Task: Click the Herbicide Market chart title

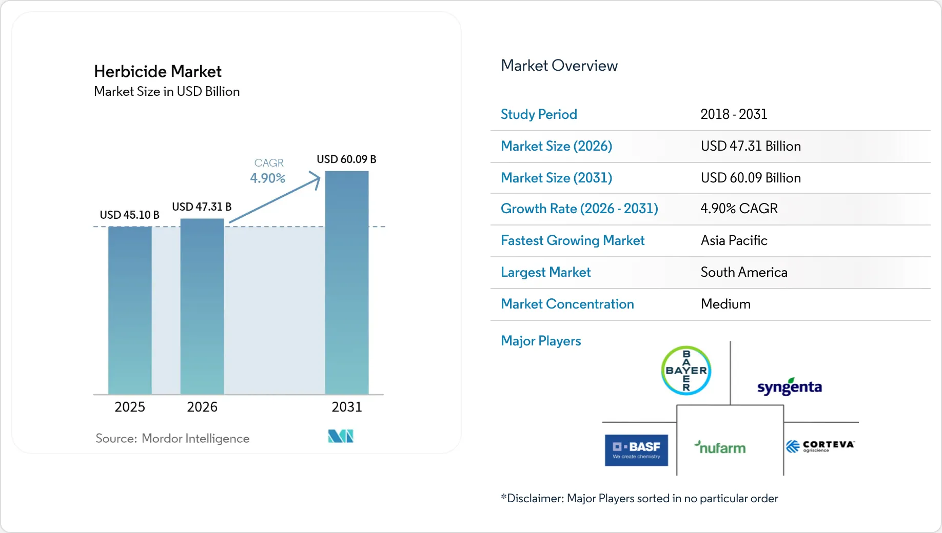Action: click(x=158, y=71)
